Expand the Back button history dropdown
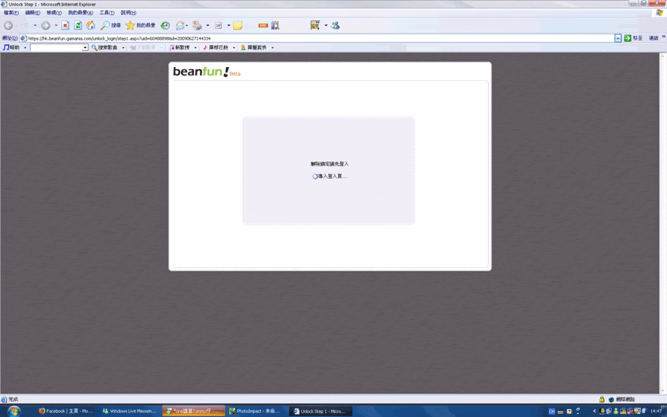Screen dimensions: 667x417 click(x=35, y=25)
